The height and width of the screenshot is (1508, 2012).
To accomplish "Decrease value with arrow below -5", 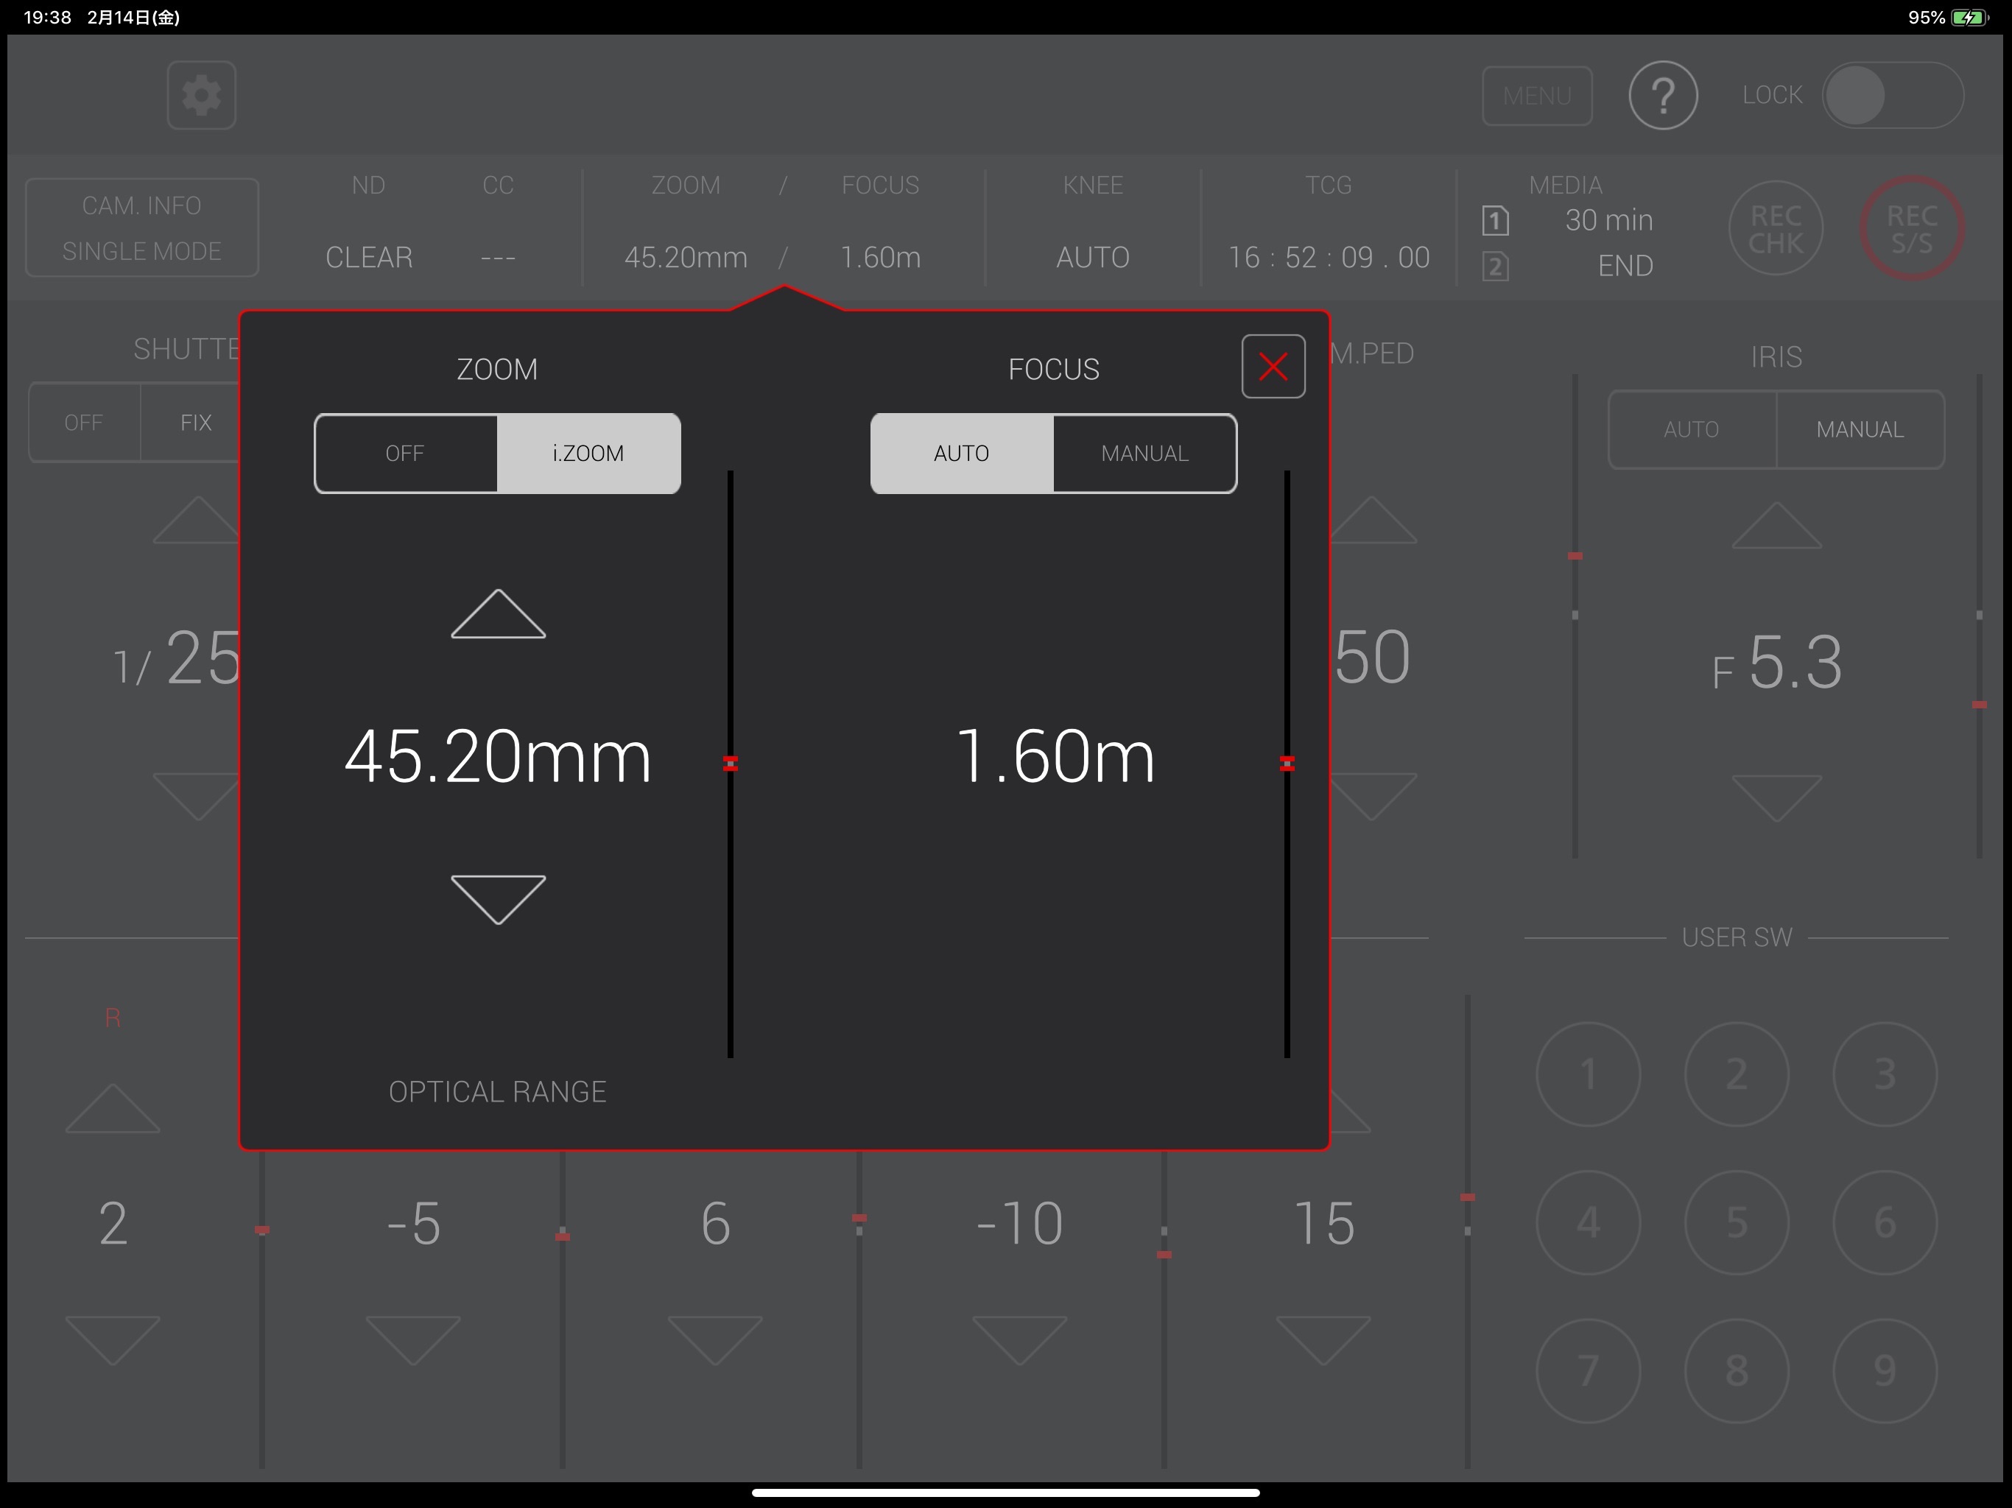I will click(413, 1341).
